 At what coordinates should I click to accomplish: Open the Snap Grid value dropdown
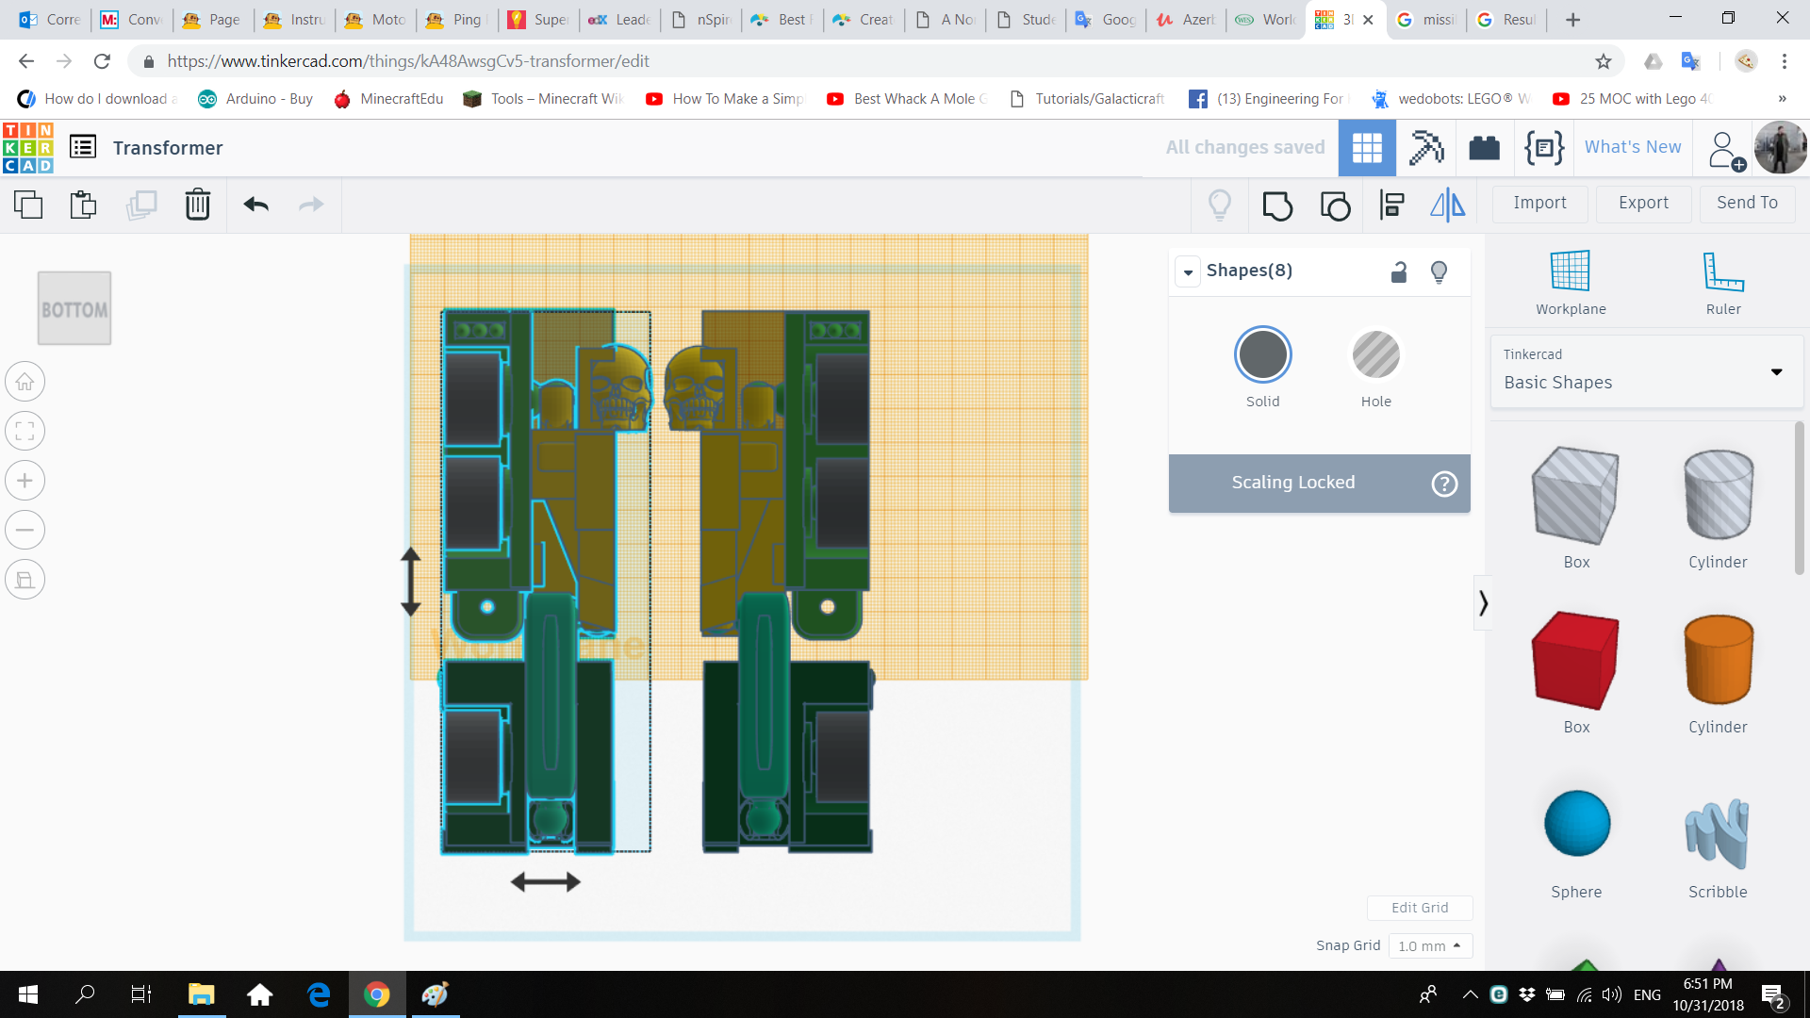(x=1431, y=945)
